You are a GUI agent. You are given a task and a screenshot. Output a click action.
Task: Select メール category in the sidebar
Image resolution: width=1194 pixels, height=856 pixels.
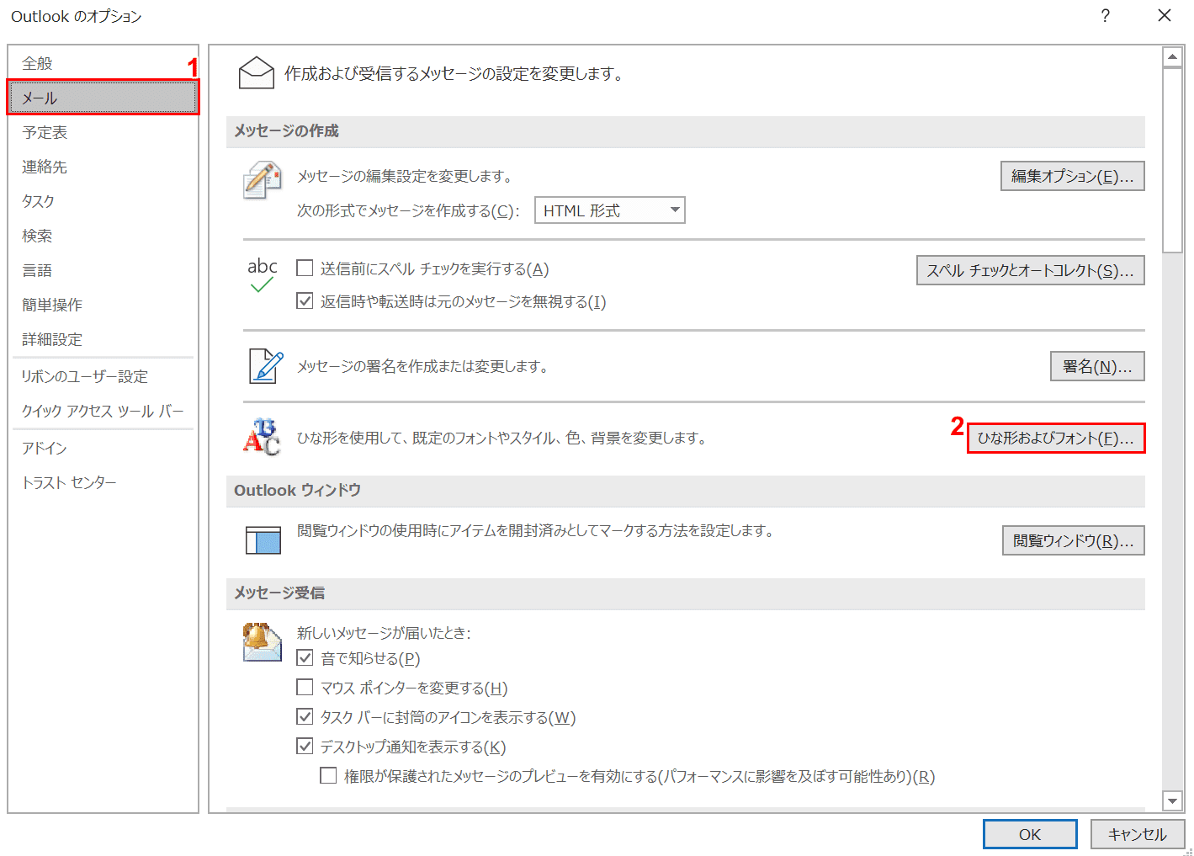pyautogui.click(x=103, y=98)
